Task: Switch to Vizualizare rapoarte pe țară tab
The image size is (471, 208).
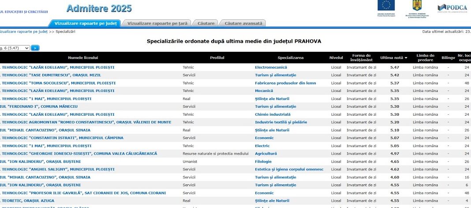Action: click(x=157, y=23)
